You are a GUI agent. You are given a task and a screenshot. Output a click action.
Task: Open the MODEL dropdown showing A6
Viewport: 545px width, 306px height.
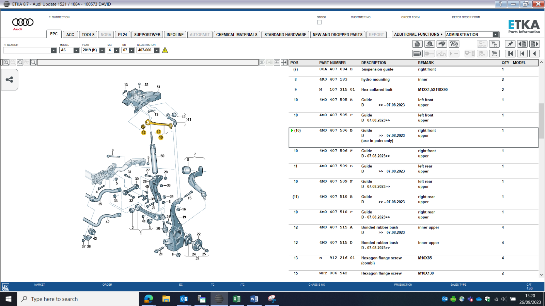click(x=76, y=50)
